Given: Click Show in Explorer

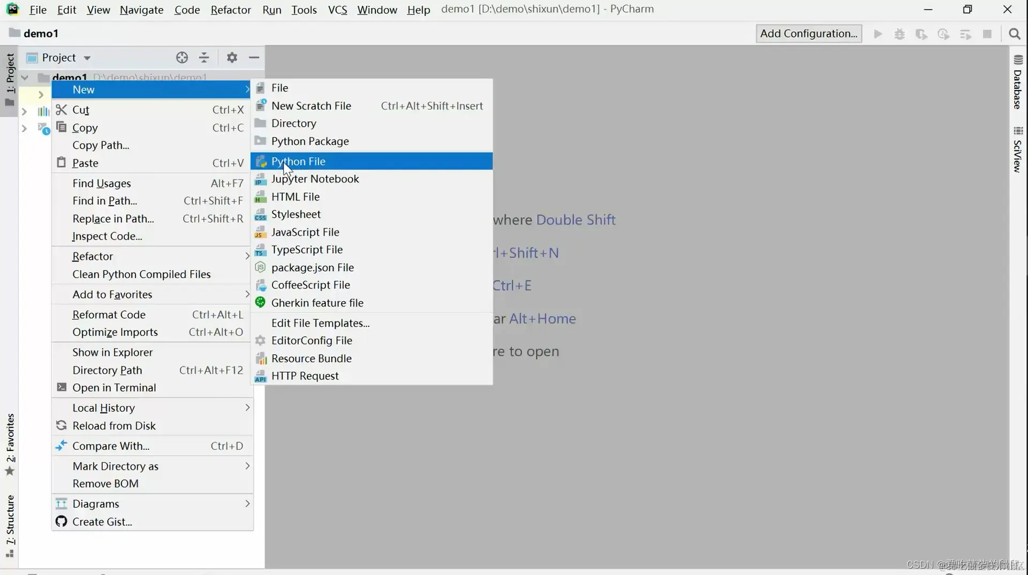Looking at the screenshot, I should pos(152,352).
